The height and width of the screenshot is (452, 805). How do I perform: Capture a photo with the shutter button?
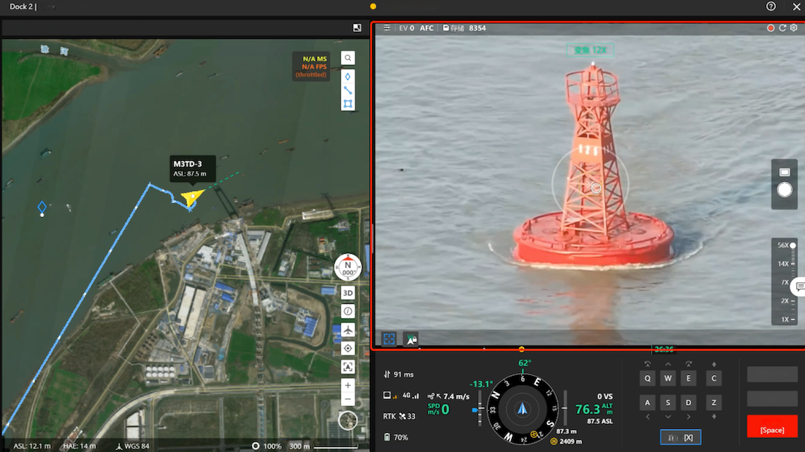click(x=784, y=189)
